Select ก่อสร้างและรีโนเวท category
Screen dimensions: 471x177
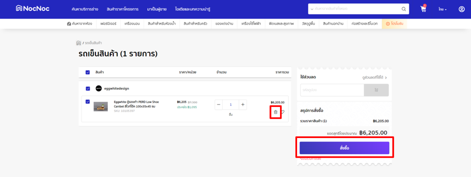364,24
